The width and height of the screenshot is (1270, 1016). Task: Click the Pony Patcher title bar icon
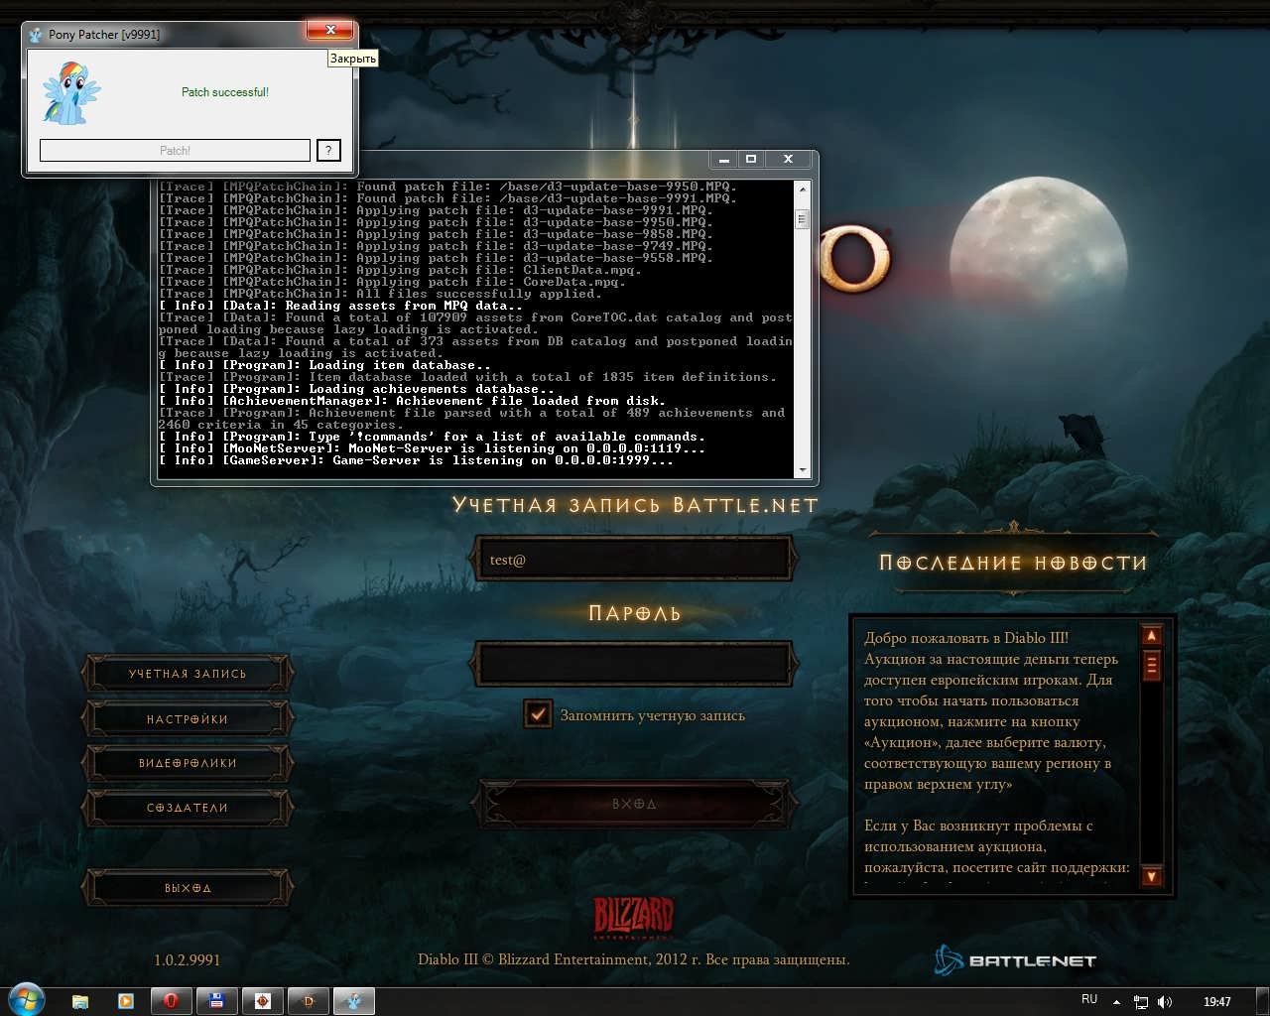pyautogui.click(x=36, y=34)
